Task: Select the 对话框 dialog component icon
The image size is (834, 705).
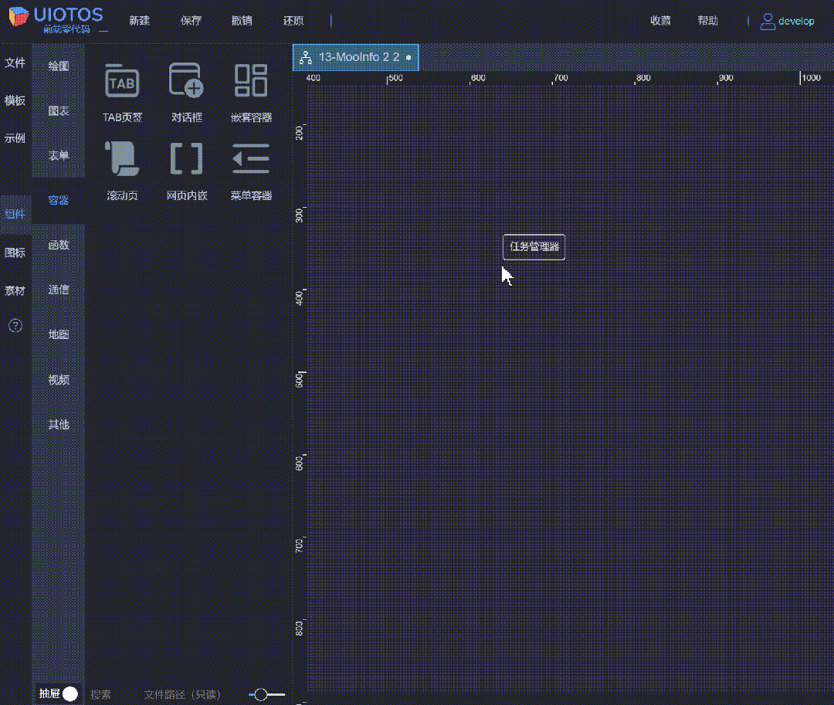Action: [x=186, y=81]
